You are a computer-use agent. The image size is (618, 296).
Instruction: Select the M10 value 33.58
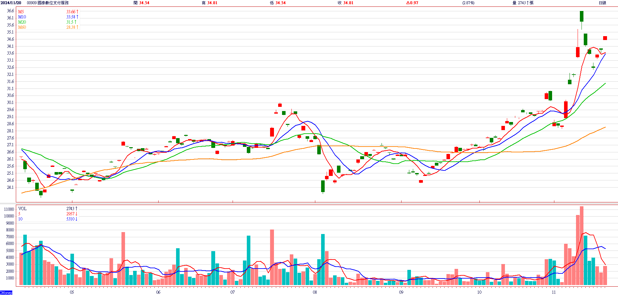pyautogui.click(x=71, y=17)
